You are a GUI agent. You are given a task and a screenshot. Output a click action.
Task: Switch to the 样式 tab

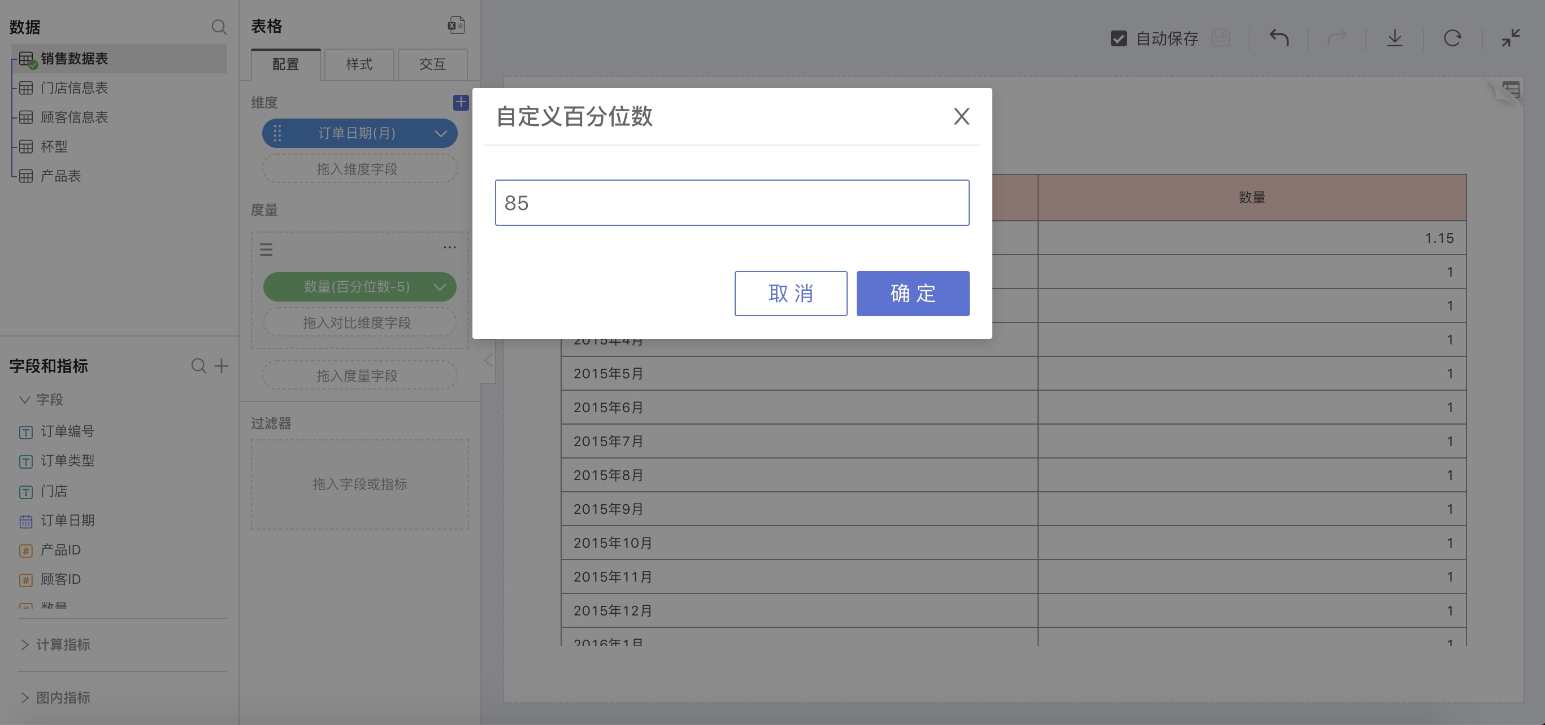359,64
